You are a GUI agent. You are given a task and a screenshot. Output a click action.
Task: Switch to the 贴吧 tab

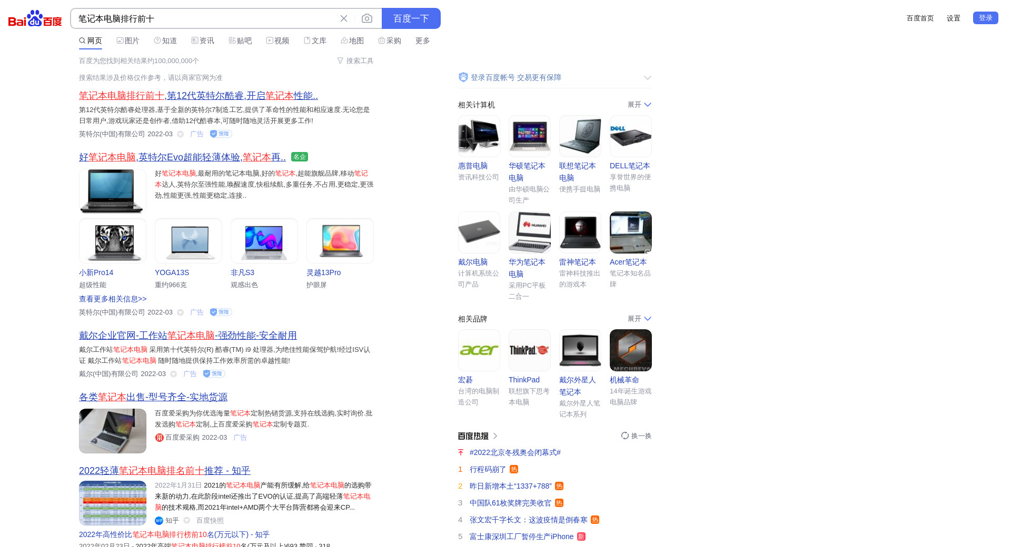240,40
